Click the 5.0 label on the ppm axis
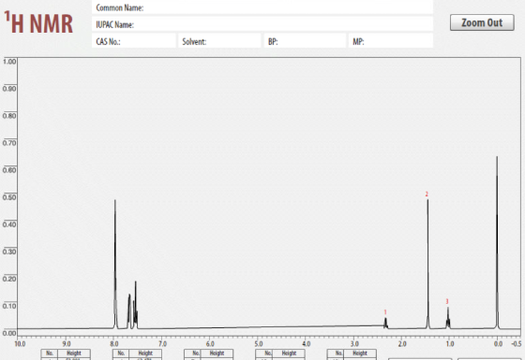The height and width of the screenshot is (360, 525). pyautogui.click(x=258, y=344)
